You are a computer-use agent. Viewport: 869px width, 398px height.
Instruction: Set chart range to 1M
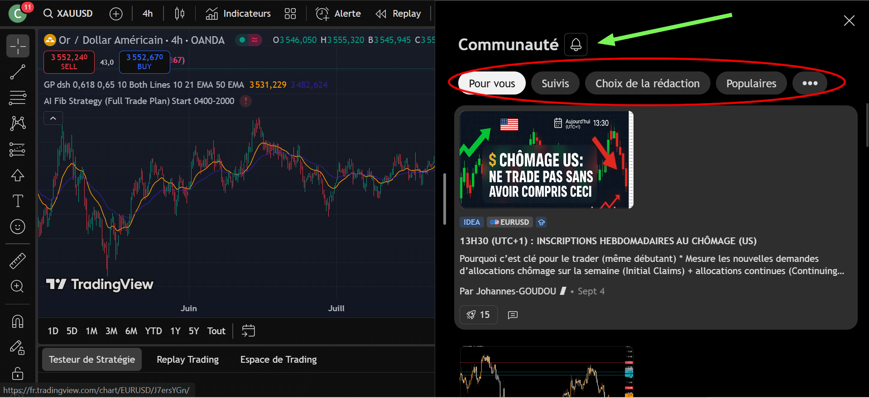click(x=91, y=331)
